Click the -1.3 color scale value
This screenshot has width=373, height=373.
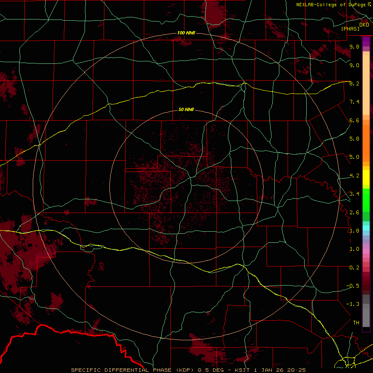(353, 304)
